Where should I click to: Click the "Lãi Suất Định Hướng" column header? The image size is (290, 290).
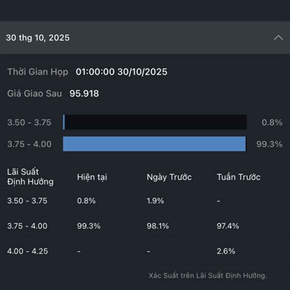tap(30, 177)
